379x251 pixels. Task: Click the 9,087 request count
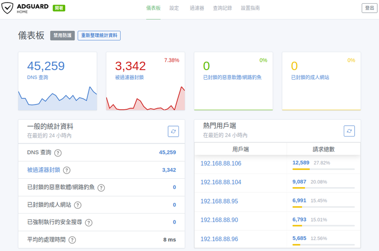tap(299, 181)
